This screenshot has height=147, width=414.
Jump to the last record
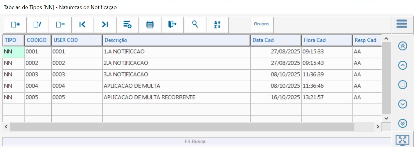105,25
